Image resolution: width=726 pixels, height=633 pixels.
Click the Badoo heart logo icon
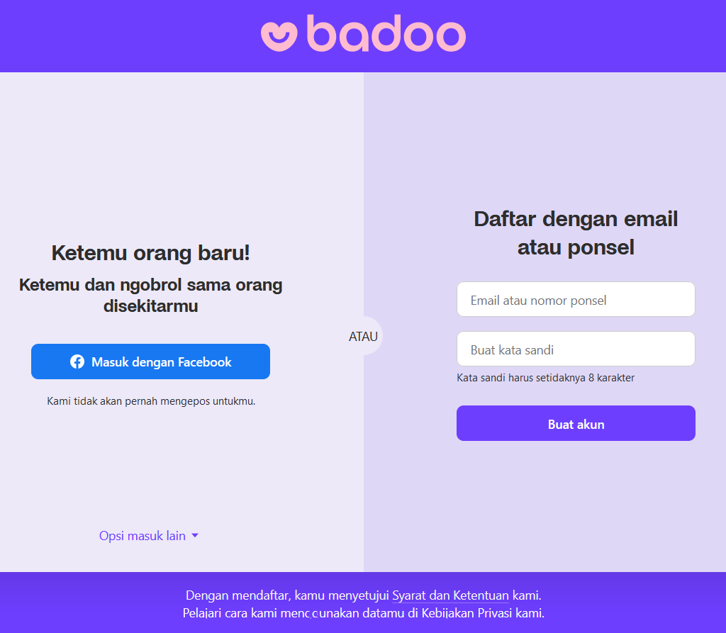[279, 35]
